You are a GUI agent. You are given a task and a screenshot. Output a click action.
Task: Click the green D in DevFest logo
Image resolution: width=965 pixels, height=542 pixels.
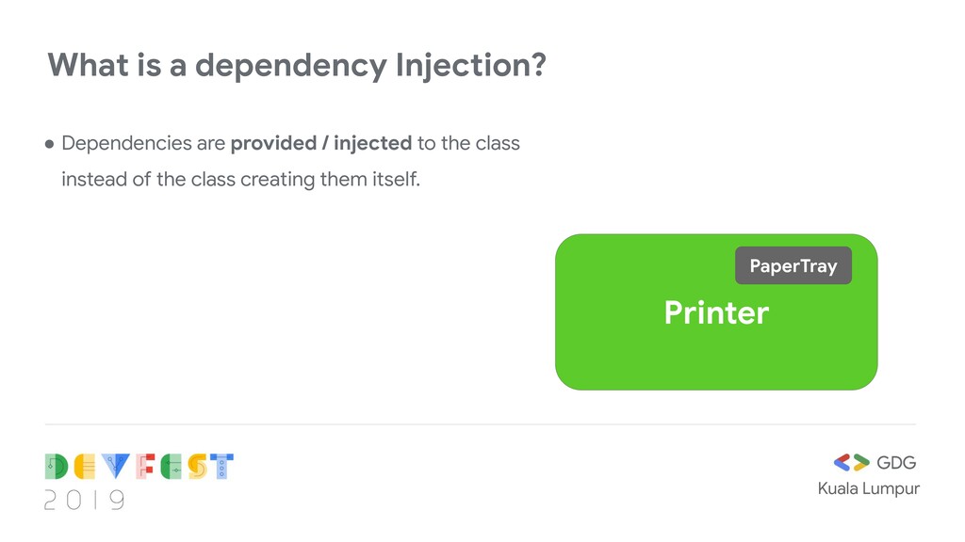point(57,467)
